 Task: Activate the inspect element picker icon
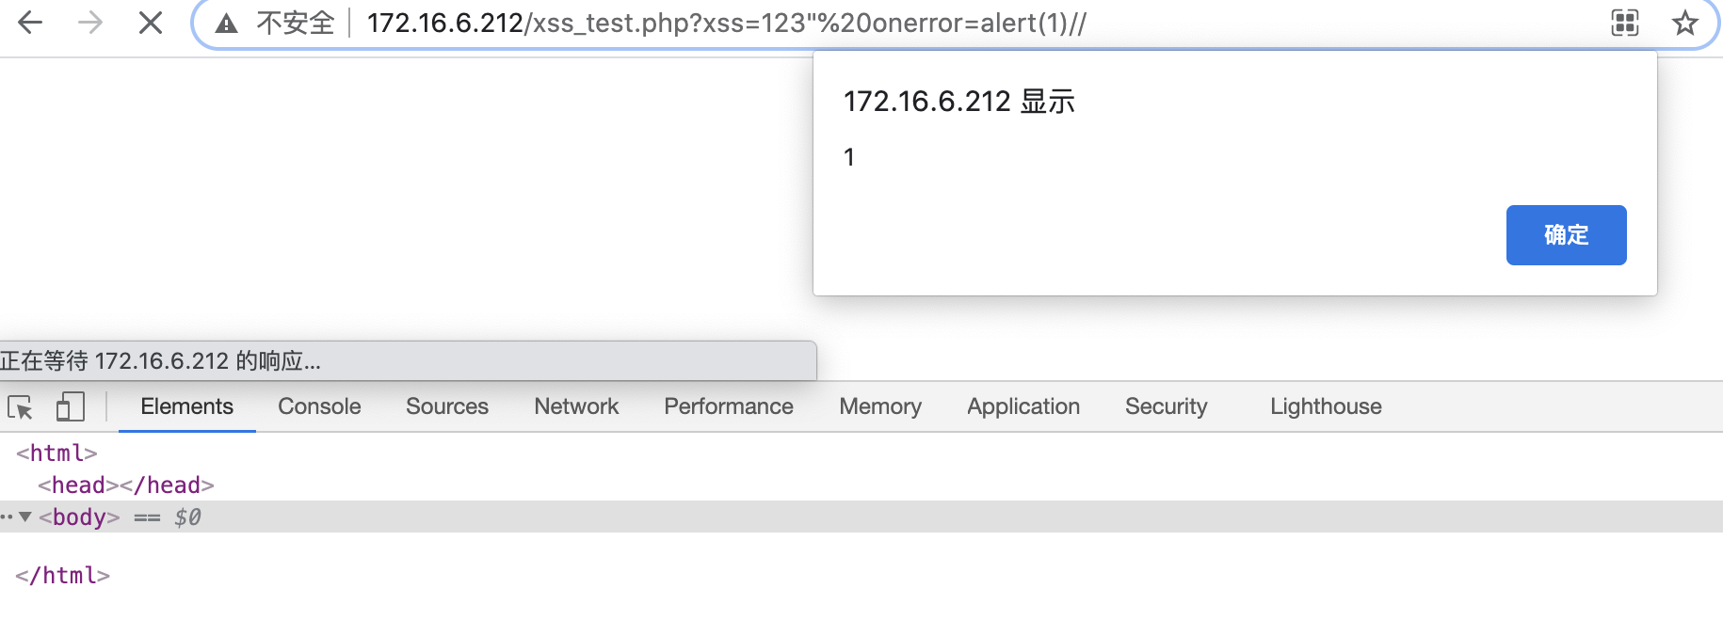point(21,407)
